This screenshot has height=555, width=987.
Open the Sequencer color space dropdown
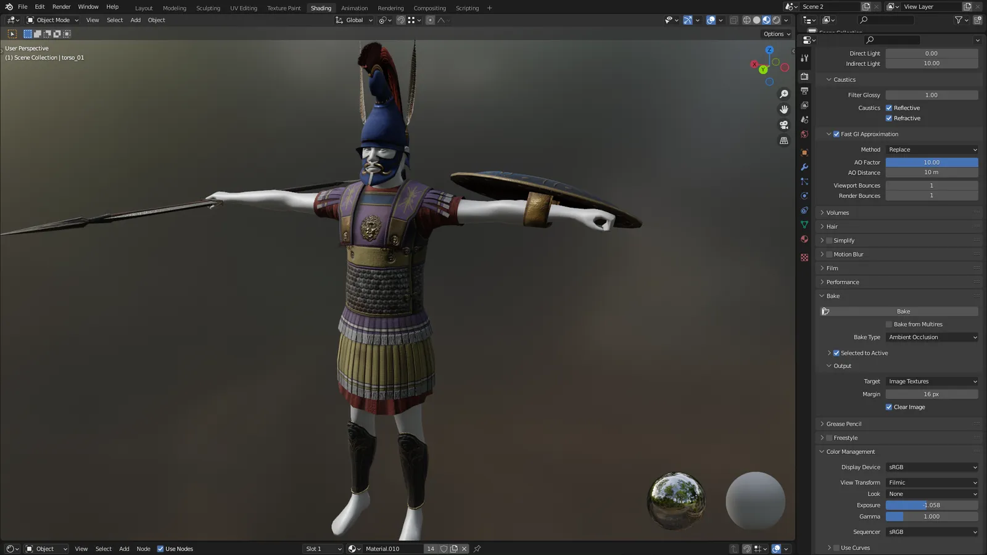[x=932, y=532]
